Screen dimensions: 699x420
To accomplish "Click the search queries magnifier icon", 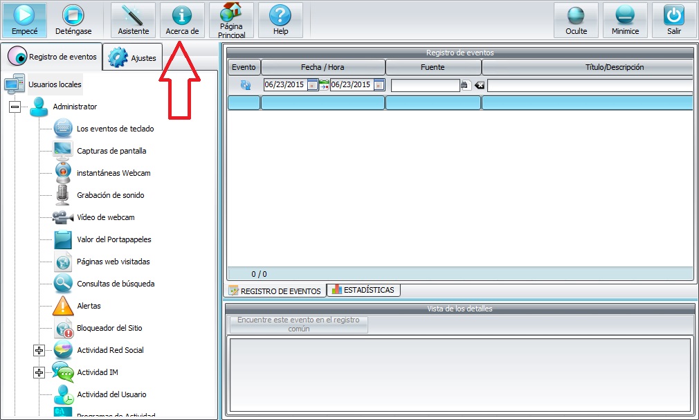I will pyautogui.click(x=63, y=284).
